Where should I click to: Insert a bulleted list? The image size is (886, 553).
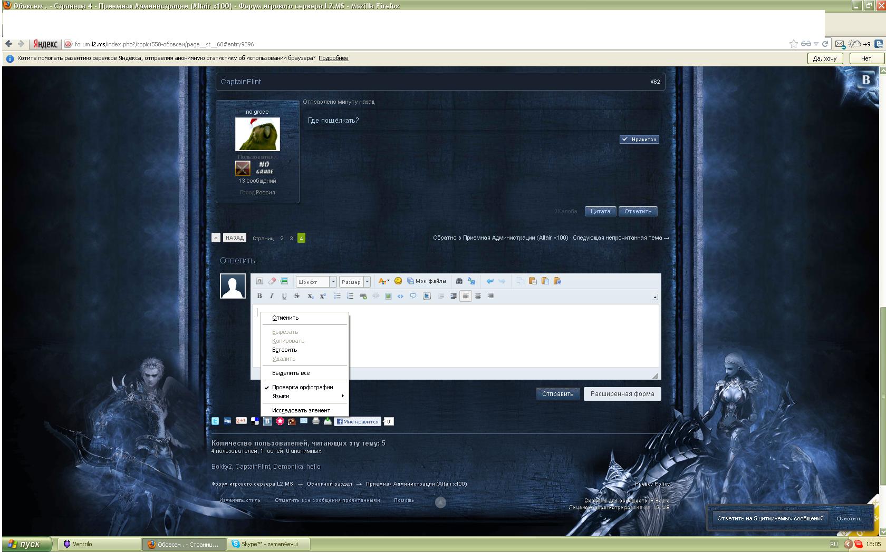(x=338, y=296)
